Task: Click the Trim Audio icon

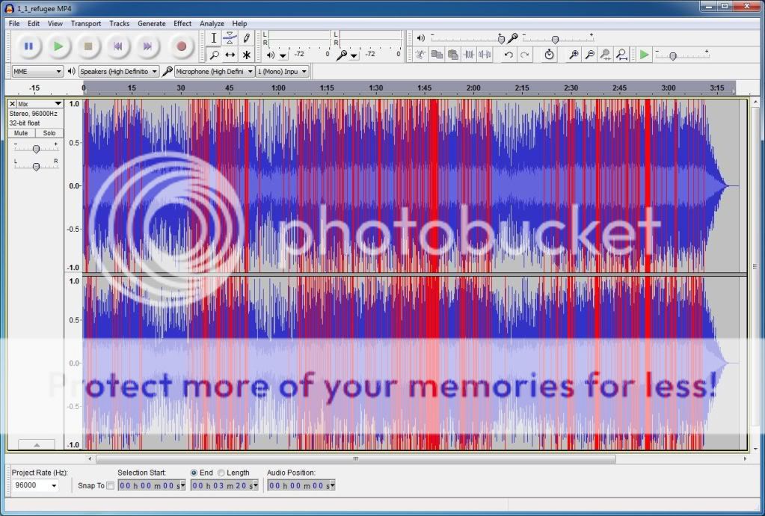Action: point(468,54)
